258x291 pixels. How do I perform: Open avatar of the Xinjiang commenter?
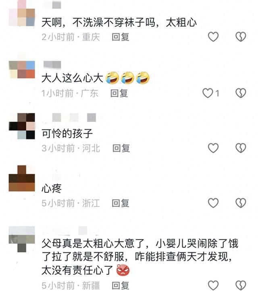(x=22, y=239)
